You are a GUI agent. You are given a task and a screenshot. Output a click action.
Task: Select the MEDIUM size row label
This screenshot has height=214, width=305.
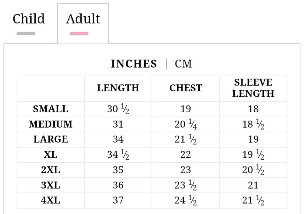click(51, 124)
